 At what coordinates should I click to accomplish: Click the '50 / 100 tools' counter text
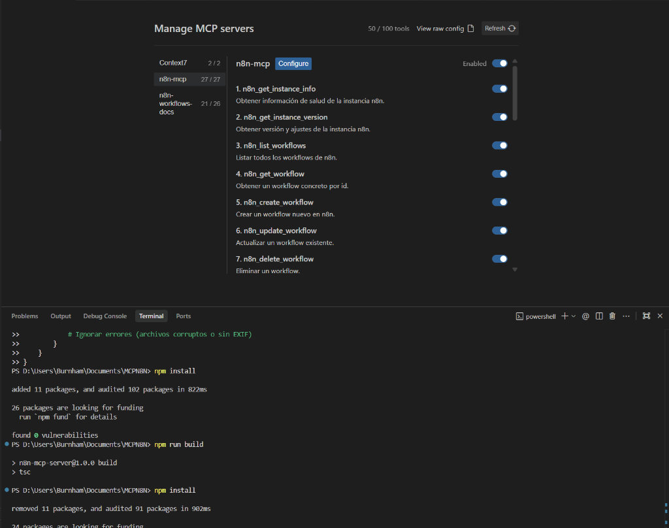388,29
